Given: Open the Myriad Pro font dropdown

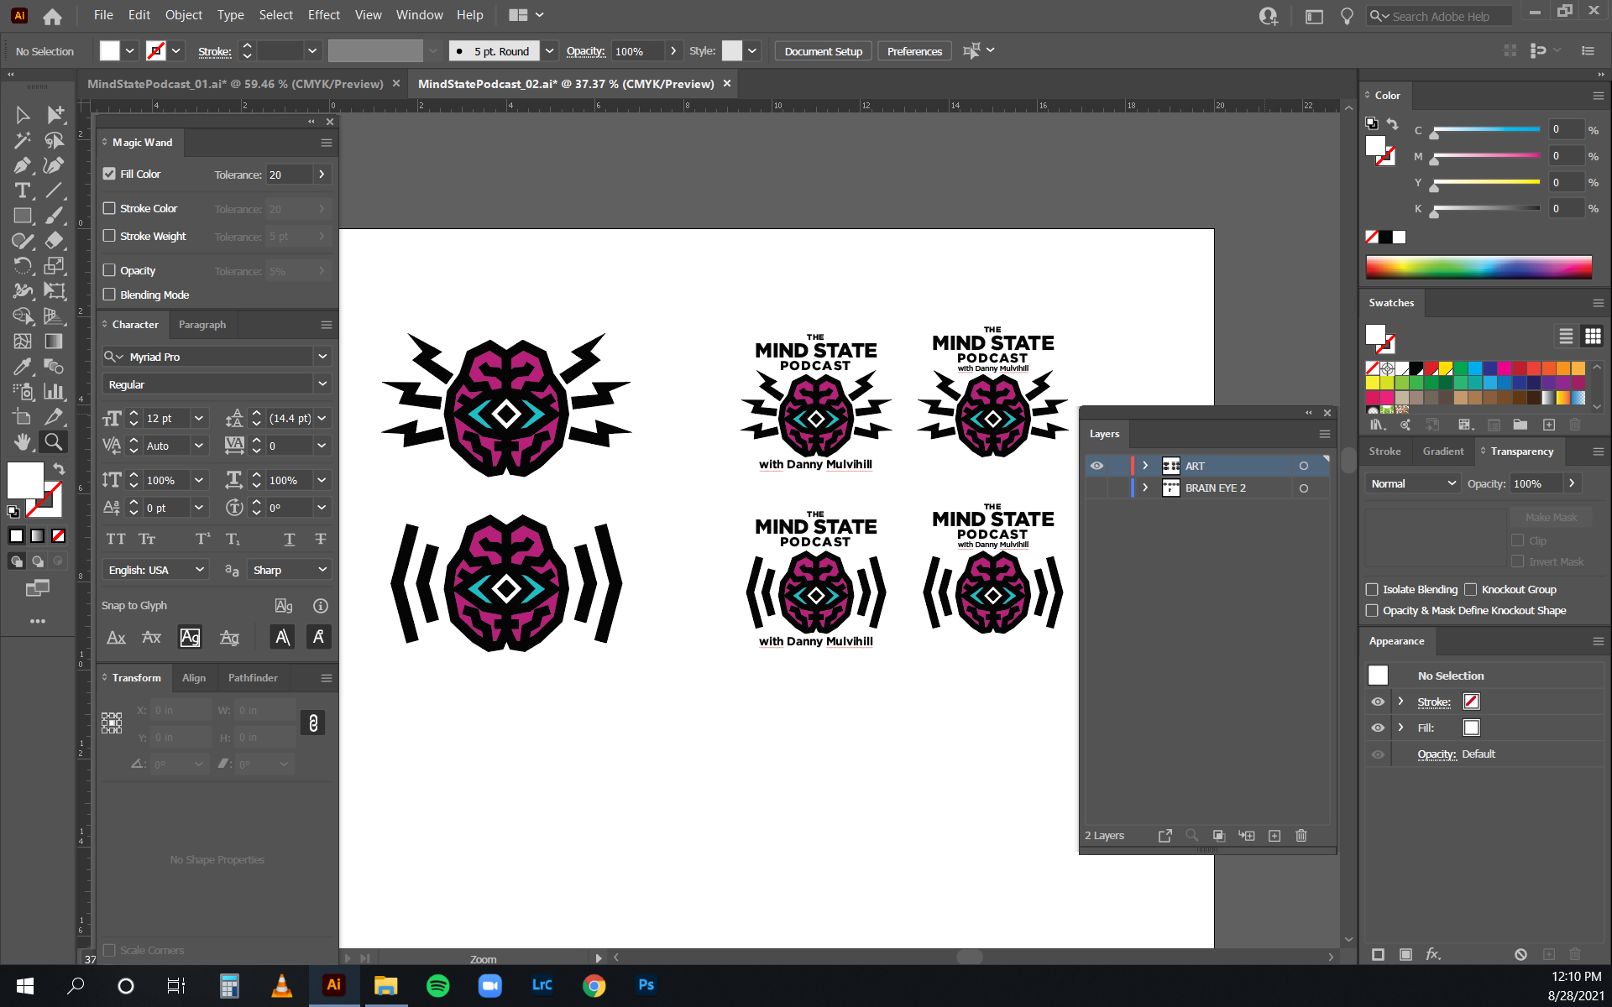Looking at the screenshot, I should click(322, 357).
